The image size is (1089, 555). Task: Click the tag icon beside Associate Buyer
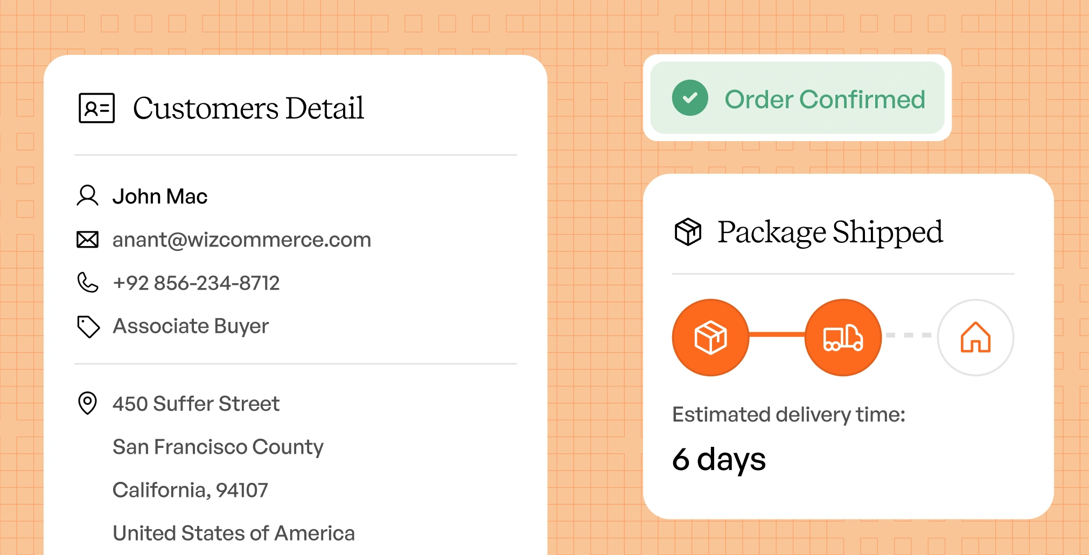(88, 326)
